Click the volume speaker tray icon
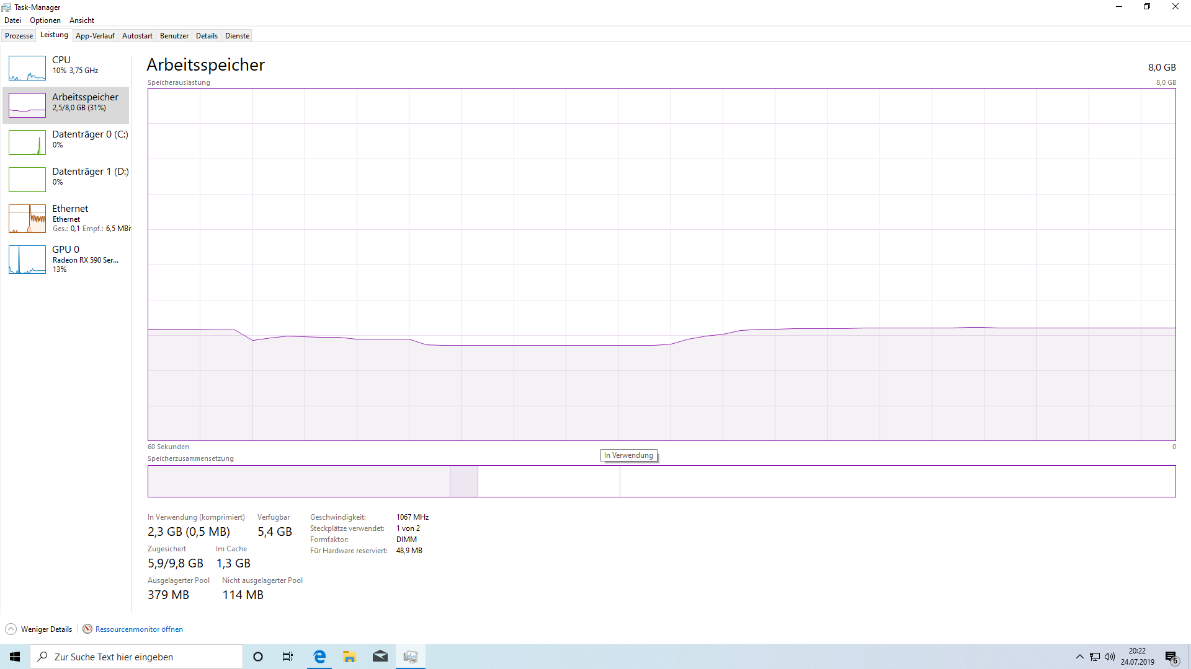 (1110, 657)
